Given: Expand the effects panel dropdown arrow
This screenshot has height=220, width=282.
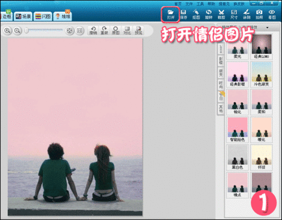Looking at the screenshot, I should pos(267,27).
